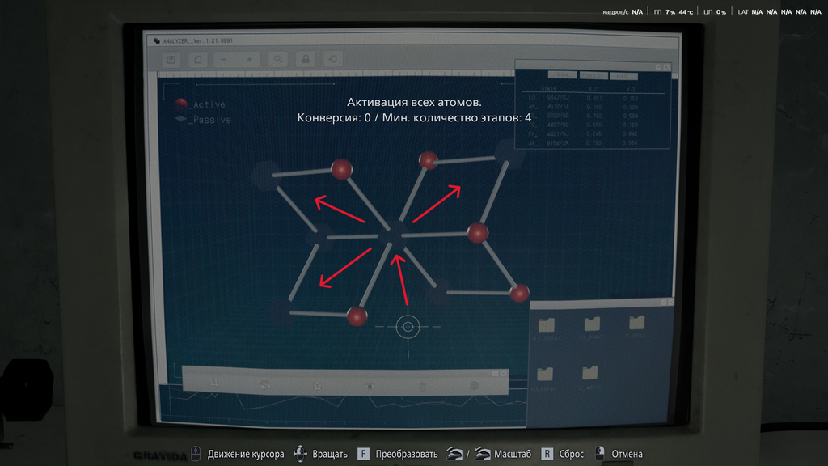Switch to the View tab in data panel
Image resolution: width=828 pixels, height=466 pixels.
562,75
